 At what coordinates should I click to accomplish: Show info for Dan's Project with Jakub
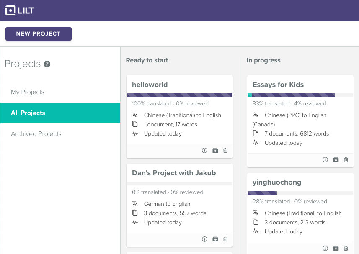coord(204,239)
